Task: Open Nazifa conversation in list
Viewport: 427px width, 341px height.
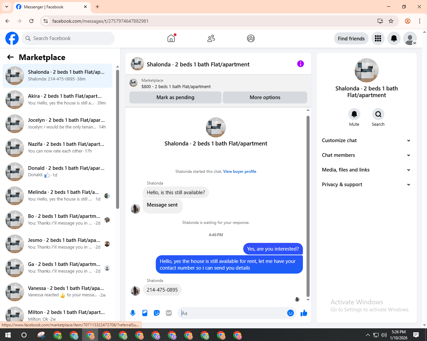Action: click(57, 148)
